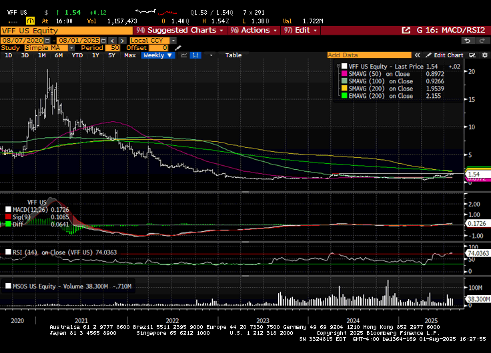Toggle MSOS US Equity Volume checkbox
Viewport: 491px width, 353px height.
click(x=8, y=286)
